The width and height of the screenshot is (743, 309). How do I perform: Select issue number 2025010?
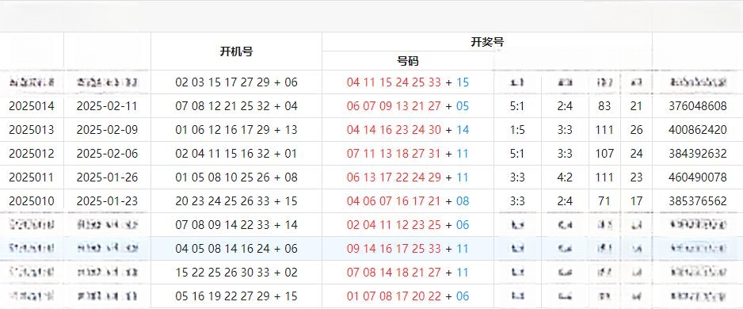click(32, 201)
